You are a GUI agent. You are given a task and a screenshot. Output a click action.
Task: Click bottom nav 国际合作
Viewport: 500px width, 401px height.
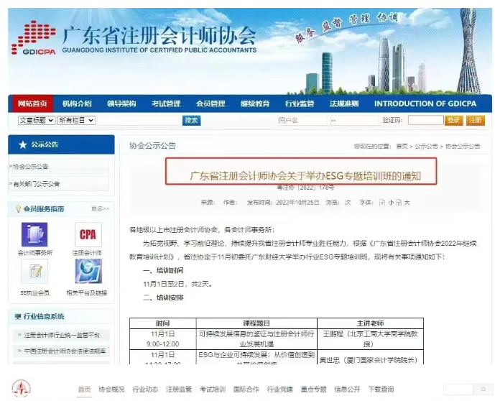(x=246, y=390)
